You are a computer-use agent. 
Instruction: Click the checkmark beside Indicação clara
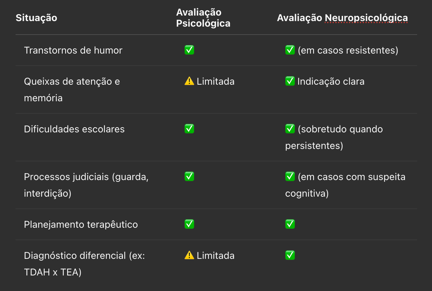[x=290, y=81]
